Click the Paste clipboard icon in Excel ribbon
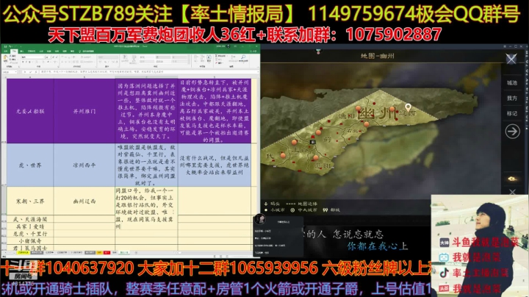This screenshot has height=297, width=529. (x=5, y=58)
